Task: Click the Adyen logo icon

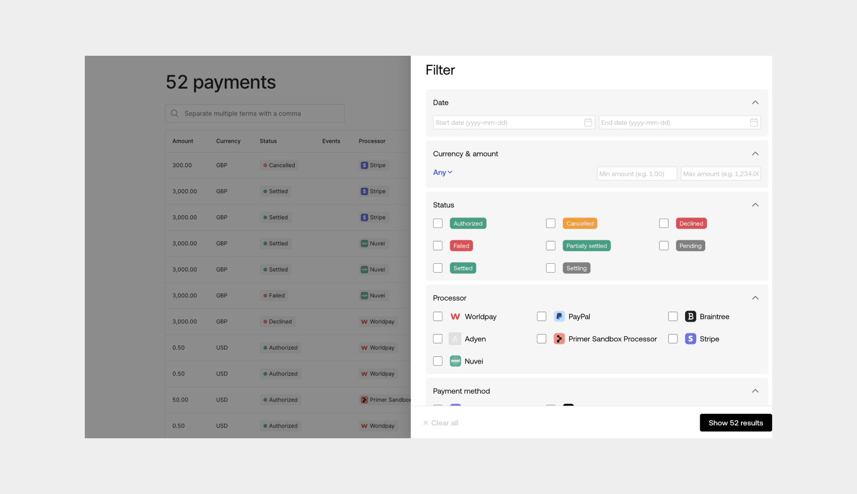Action: click(x=455, y=339)
